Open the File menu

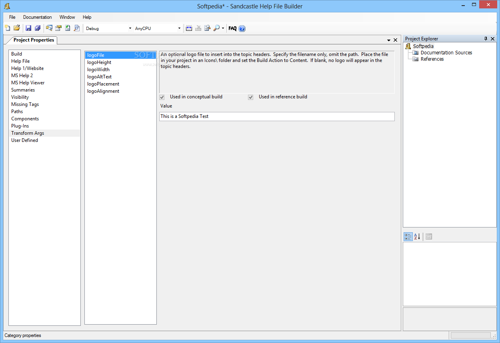12,17
